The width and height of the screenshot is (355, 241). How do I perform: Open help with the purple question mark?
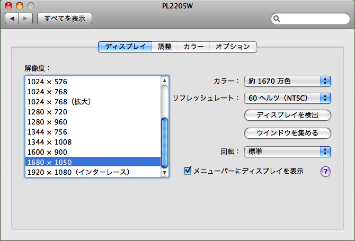pyautogui.click(x=325, y=172)
